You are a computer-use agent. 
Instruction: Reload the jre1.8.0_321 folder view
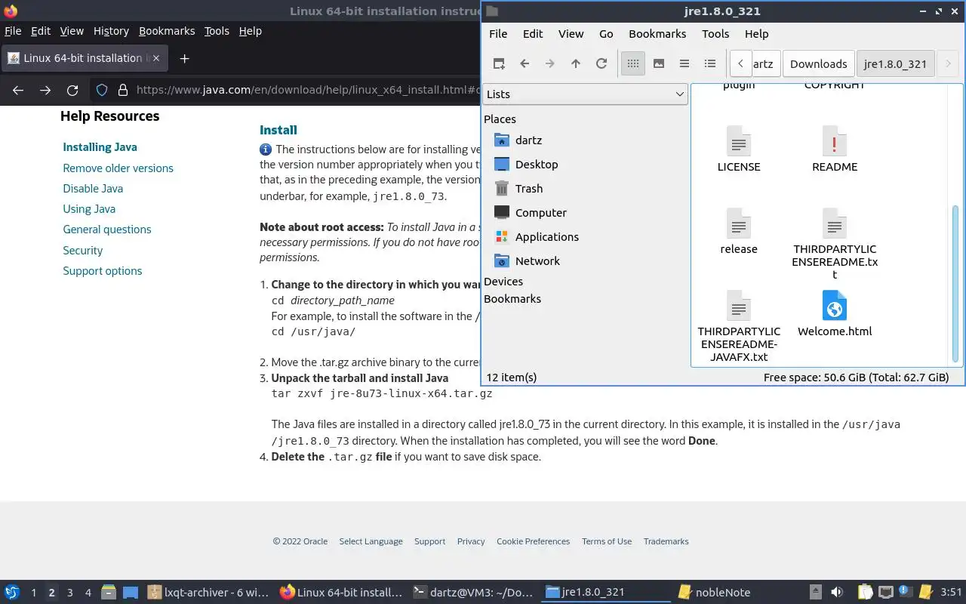click(x=601, y=64)
